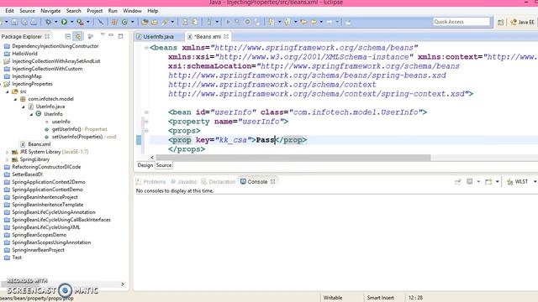The image size is (538, 302).
Task: Open dropdown beside the WLST button
Action: click(535, 181)
